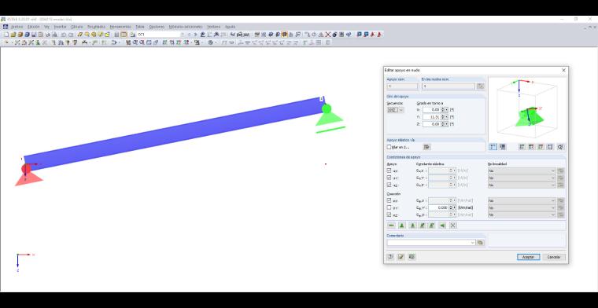Open the Archivo menu
The width and height of the screenshot is (598, 308).
(17, 27)
